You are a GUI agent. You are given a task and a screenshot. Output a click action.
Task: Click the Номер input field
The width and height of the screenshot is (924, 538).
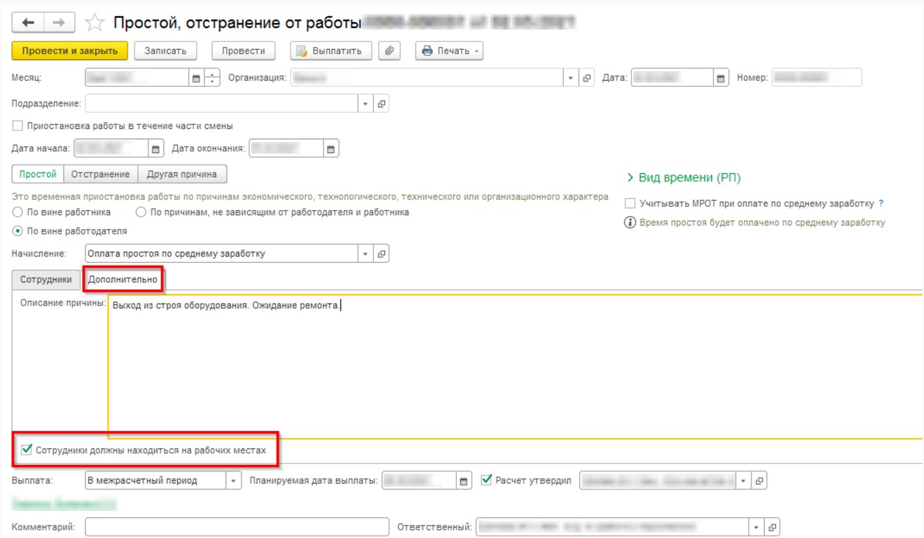[816, 78]
